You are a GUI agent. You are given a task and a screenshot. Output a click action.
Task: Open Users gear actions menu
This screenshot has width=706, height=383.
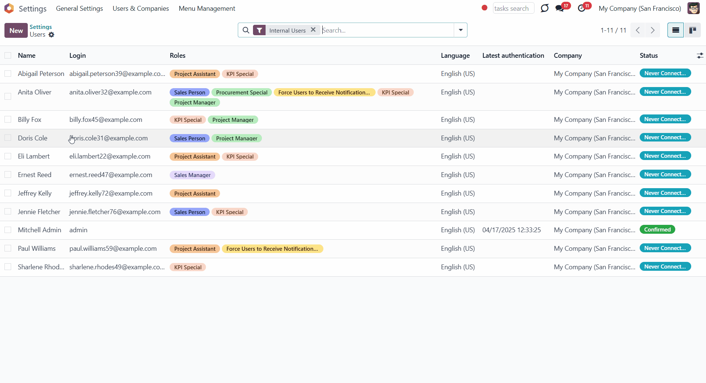51,35
